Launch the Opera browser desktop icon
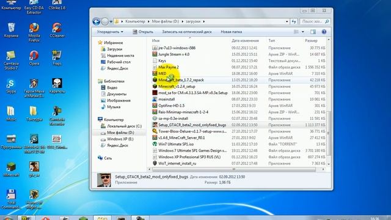 [x=34, y=58]
